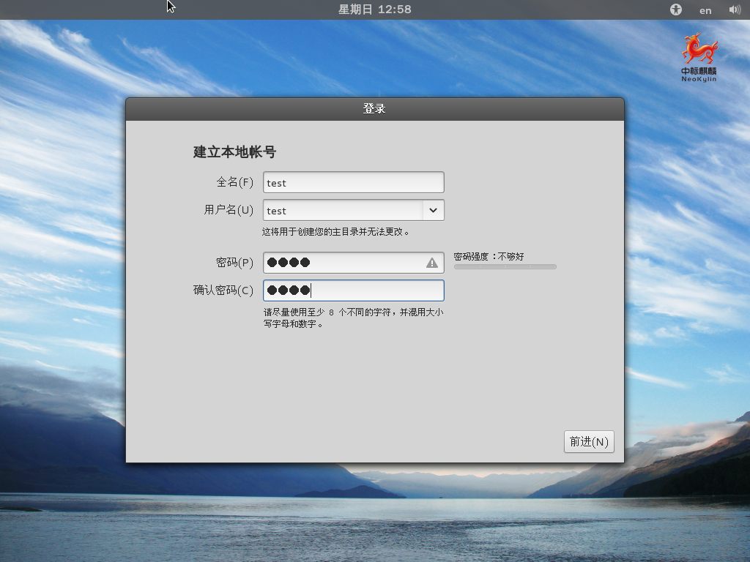750x562 pixels.
Task: Click the password warning triangle icon
Action: (x=431, y=262)
